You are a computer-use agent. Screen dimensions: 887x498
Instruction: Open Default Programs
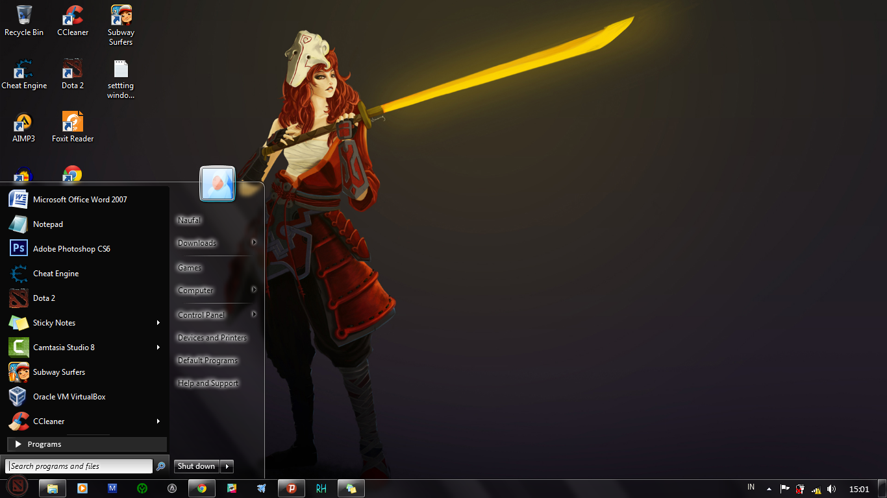coord(208,360)
